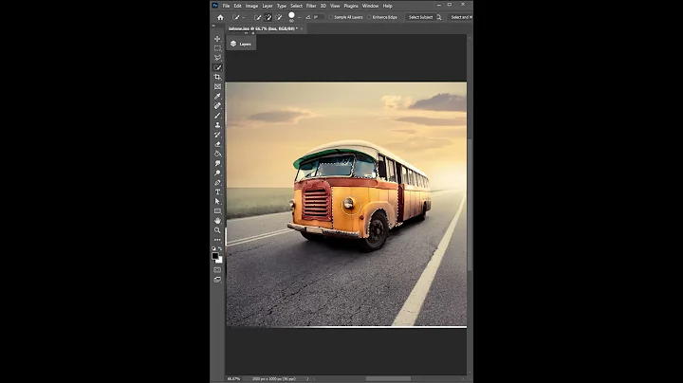Select the Zoom tool
This screenshot has height=383, width=683.
coord(217,230)
